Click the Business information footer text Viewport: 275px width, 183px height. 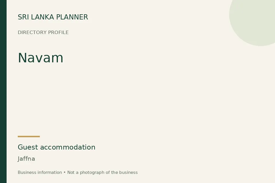tap(40, 172)
